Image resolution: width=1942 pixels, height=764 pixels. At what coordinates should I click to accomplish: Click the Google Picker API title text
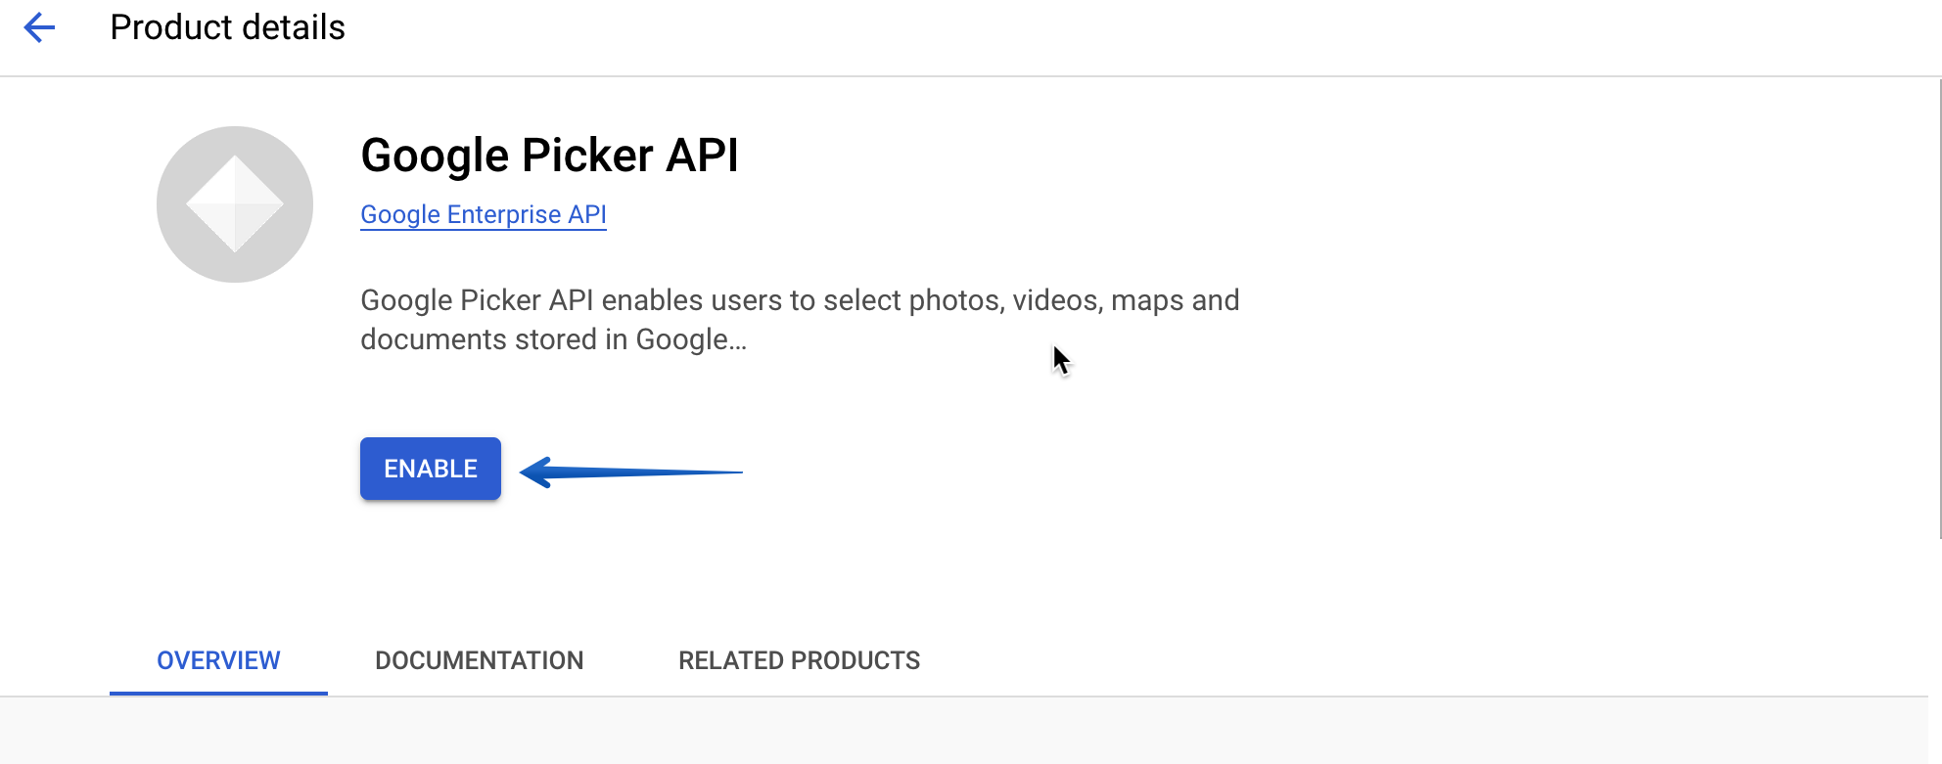[551, 155]
